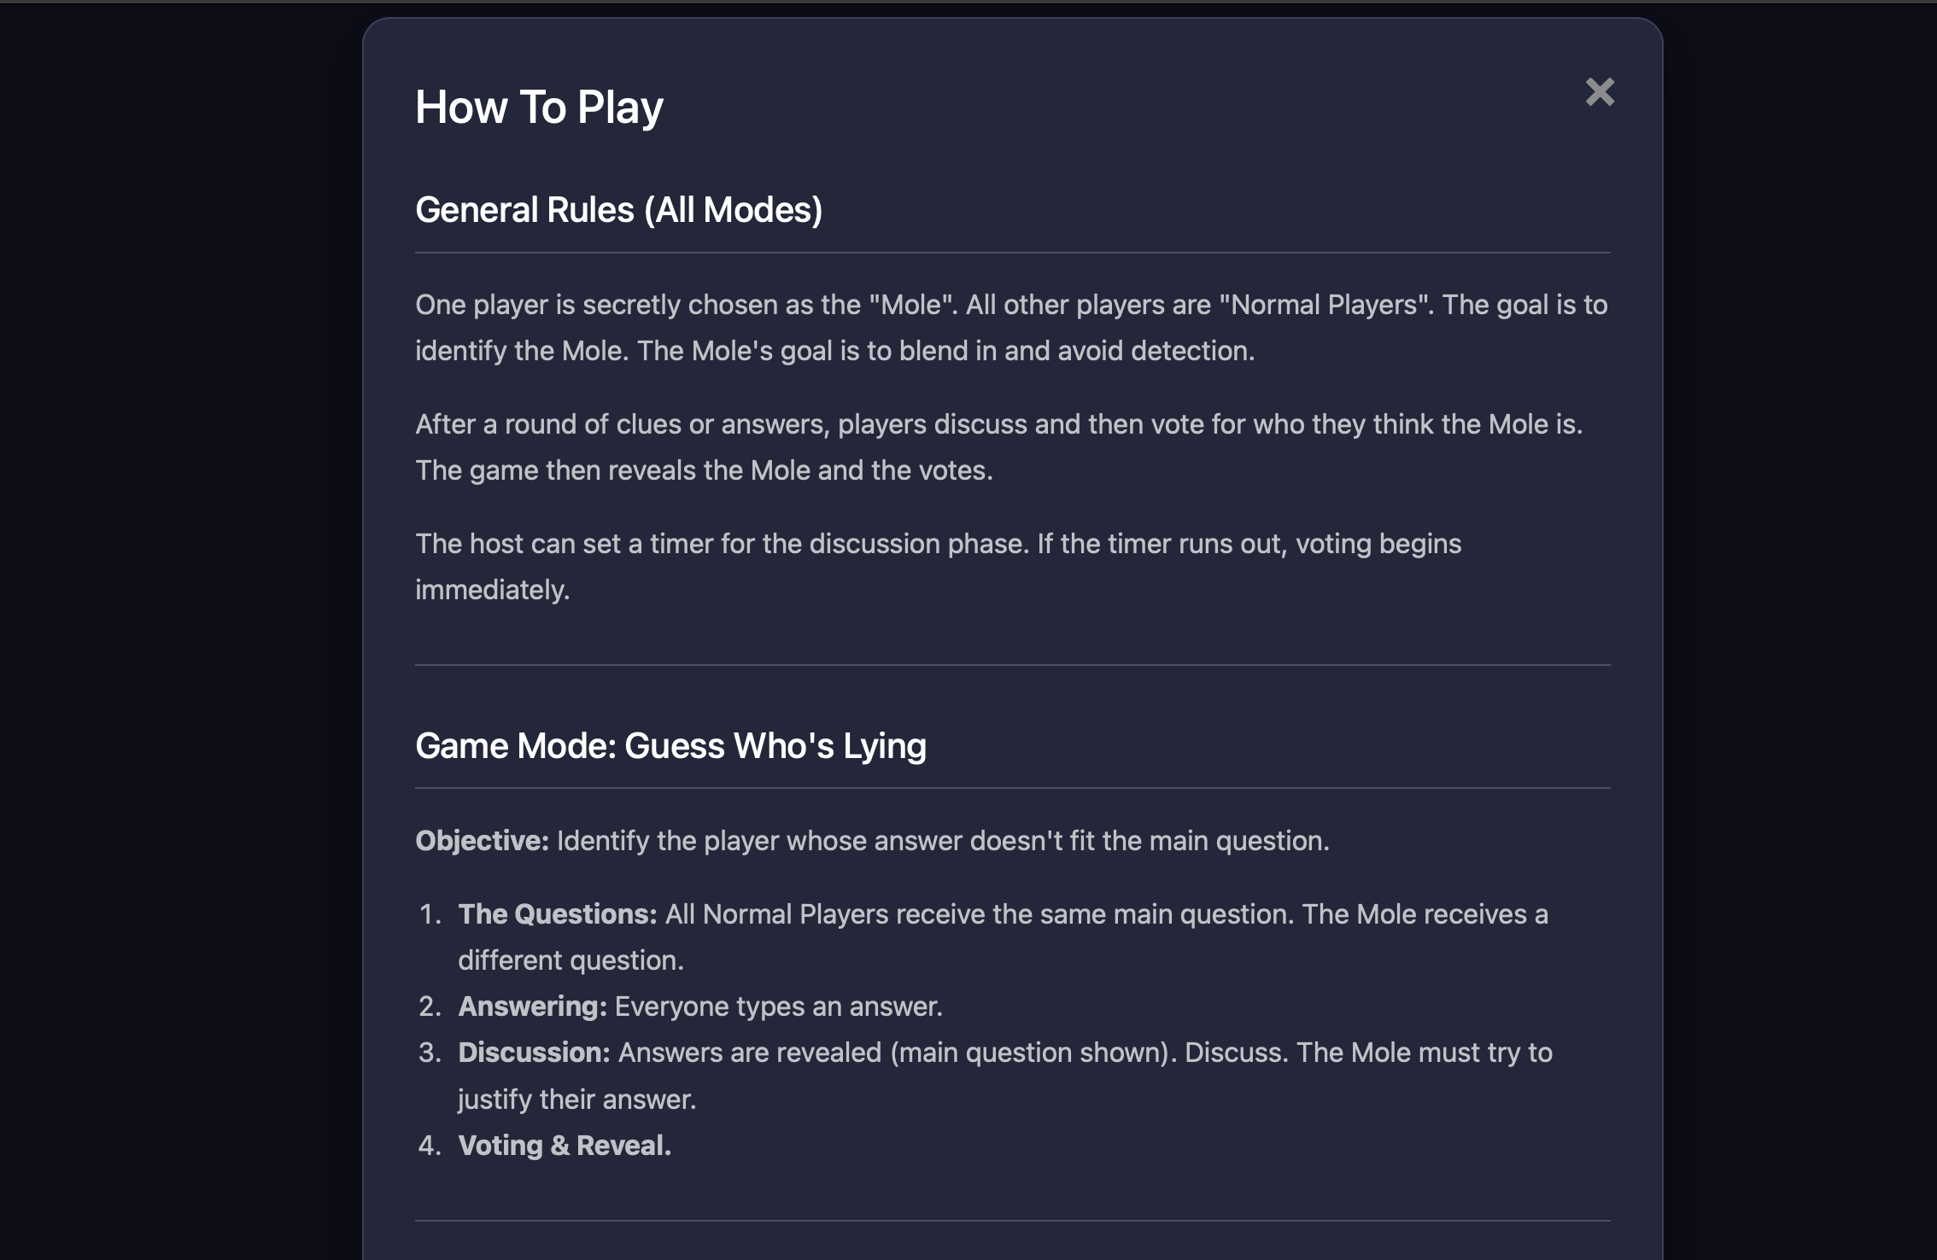Close the How To Play dialog

pos(1600,91)
